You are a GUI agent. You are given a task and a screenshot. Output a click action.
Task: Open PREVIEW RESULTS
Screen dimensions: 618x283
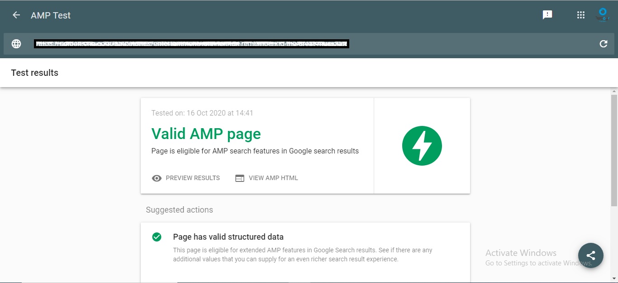point(186,178)
